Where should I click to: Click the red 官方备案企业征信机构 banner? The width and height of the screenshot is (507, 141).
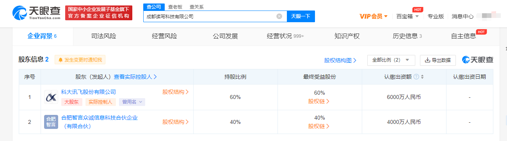point(99,13)
